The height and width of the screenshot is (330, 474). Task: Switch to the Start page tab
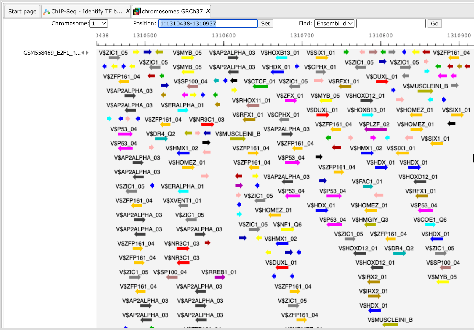pyautogui.click(x=22, y=12)
